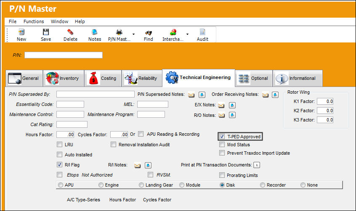356x211 pixels.
Task: Switch to the Inventory tab
Action: tap(64, 79)
